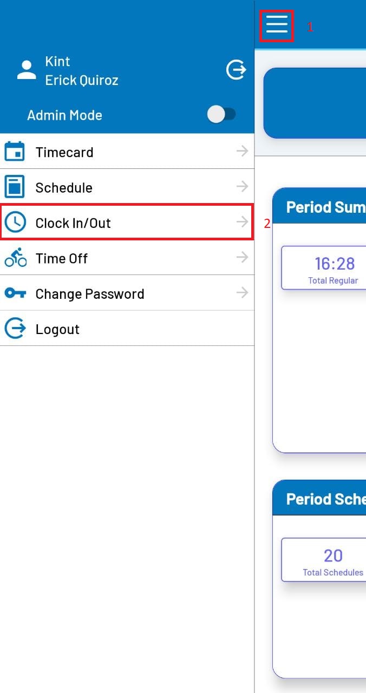
Task: Open Timecard using its right arrow
Action: point(242,151)
